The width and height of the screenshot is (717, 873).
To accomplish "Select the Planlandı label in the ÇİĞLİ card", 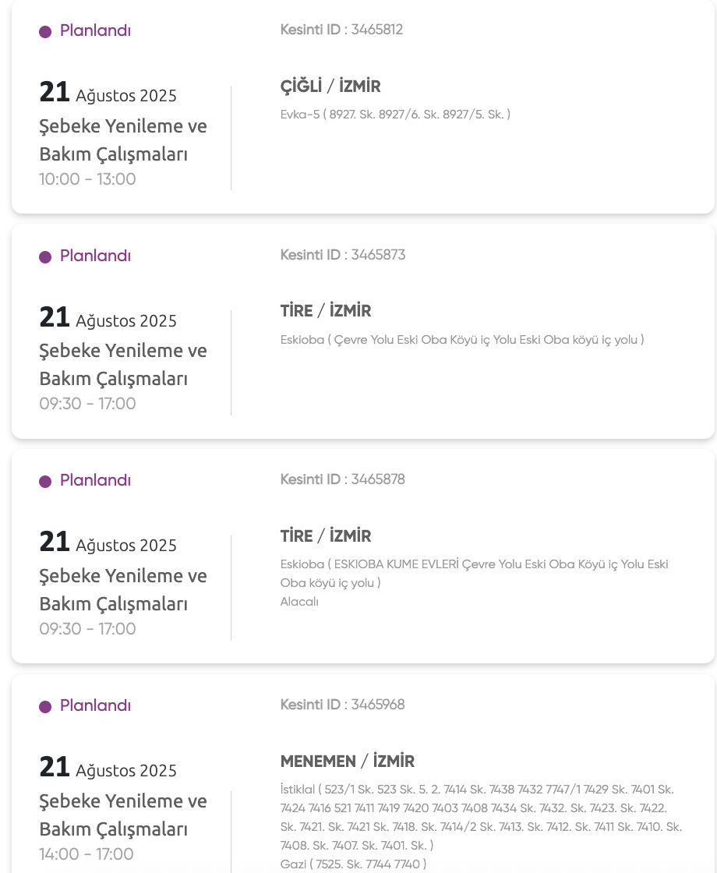I will pyautogui.click(x=95, y=31).
